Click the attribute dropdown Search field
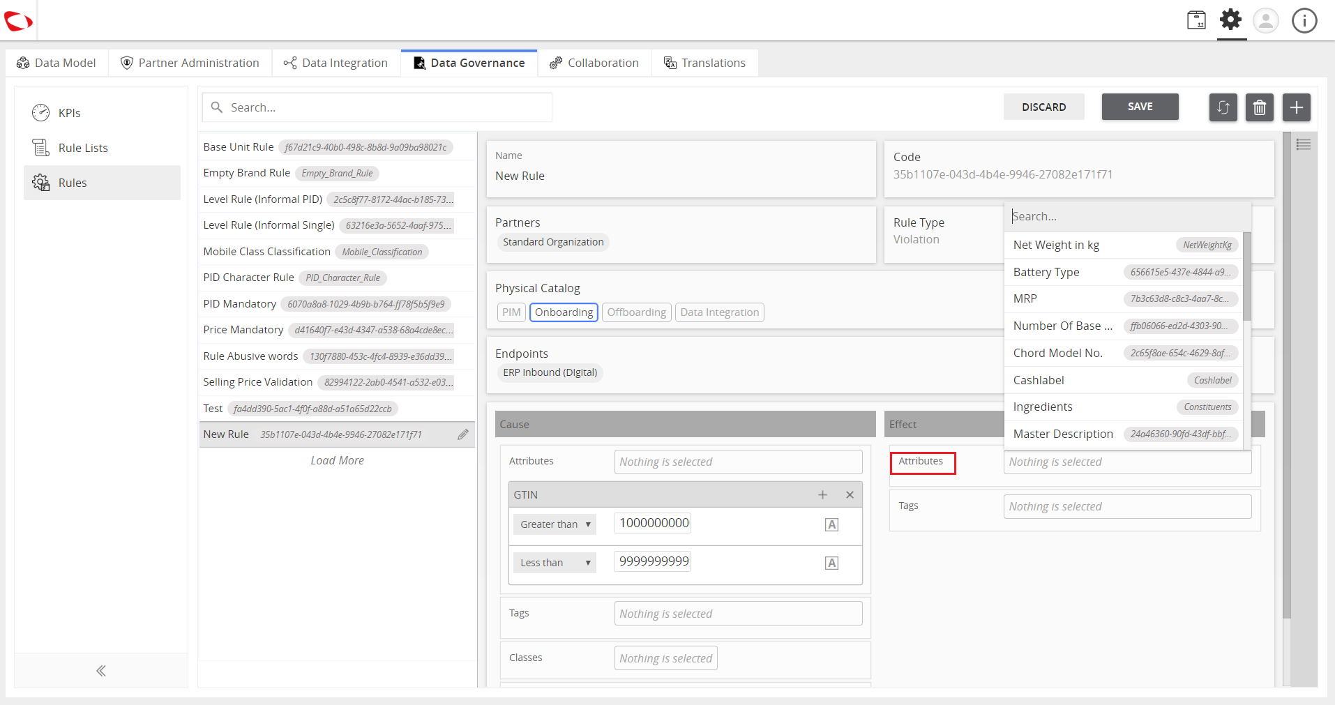 tap(1127, 216)
